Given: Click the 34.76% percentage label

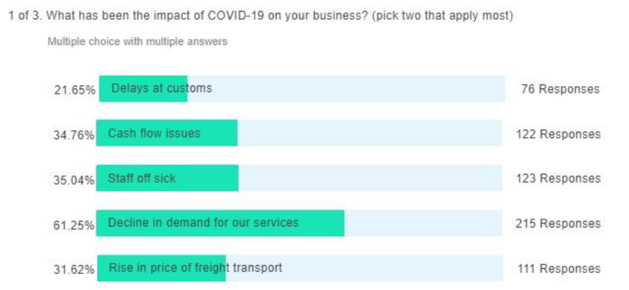Looking at the screenshot, I should [74, 135].
